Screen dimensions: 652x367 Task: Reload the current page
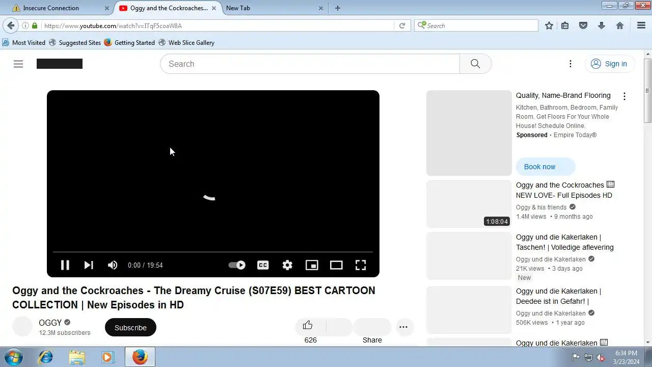coord(402,25)
